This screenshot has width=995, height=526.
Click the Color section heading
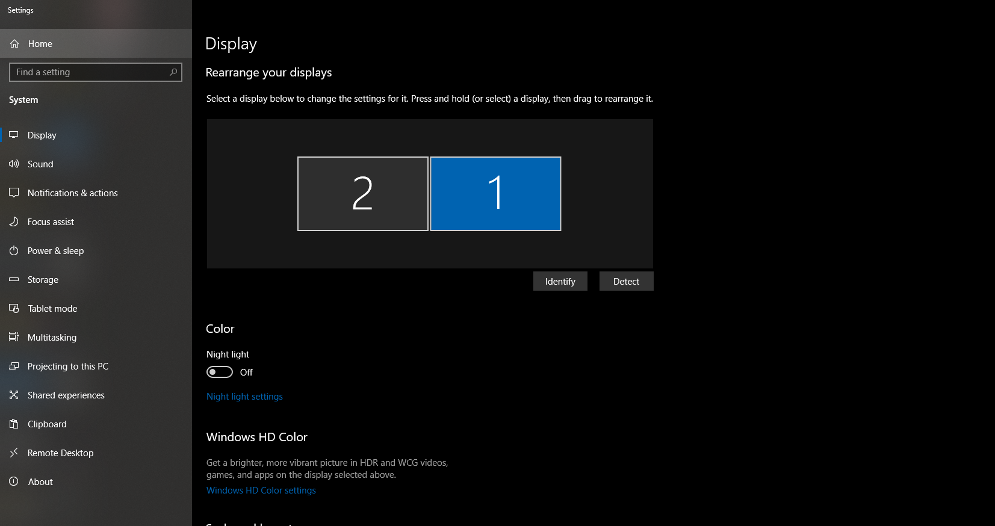tap(220, 329)
